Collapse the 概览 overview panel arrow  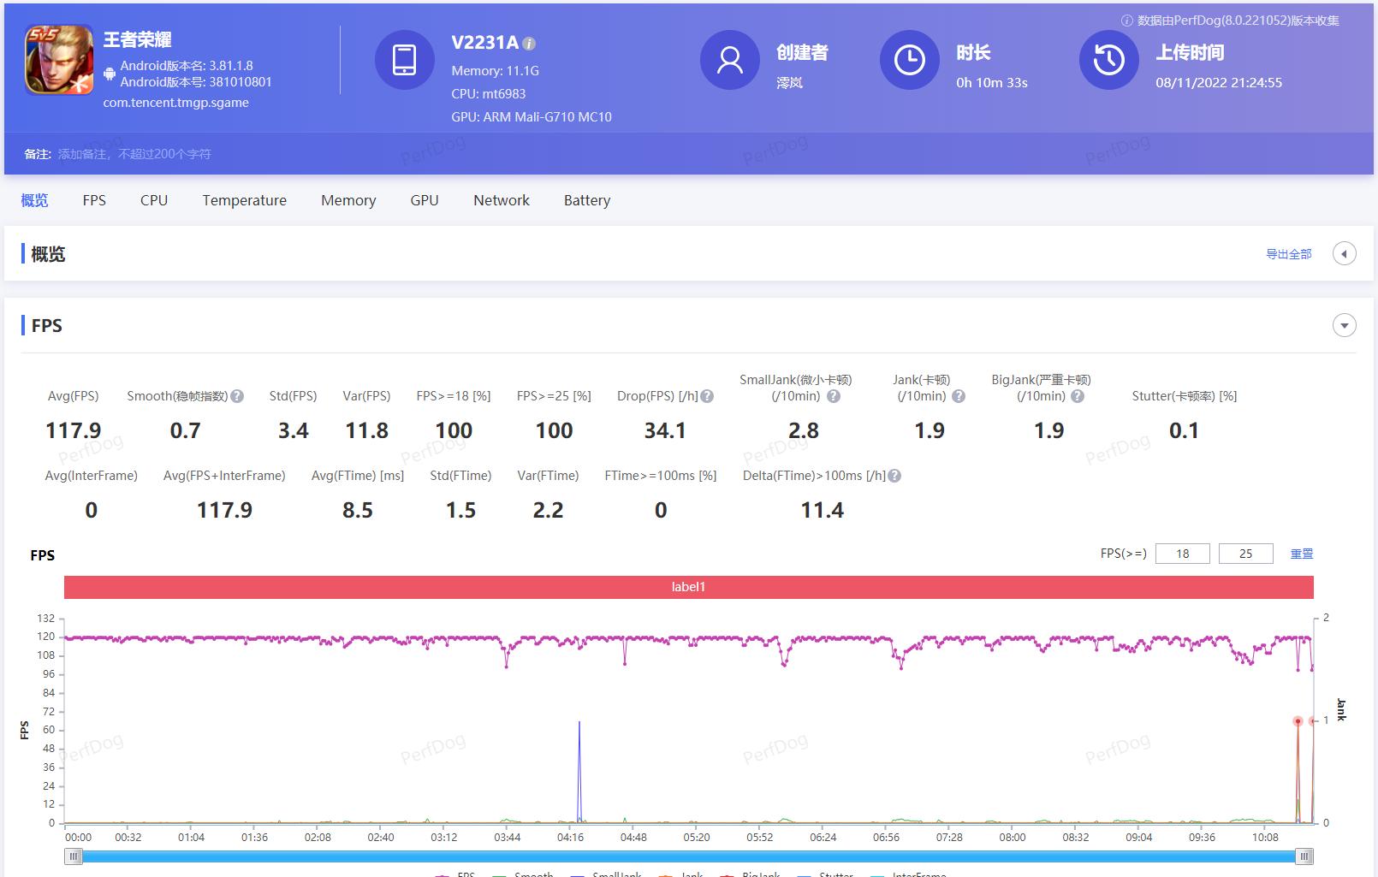[1344, 253]
